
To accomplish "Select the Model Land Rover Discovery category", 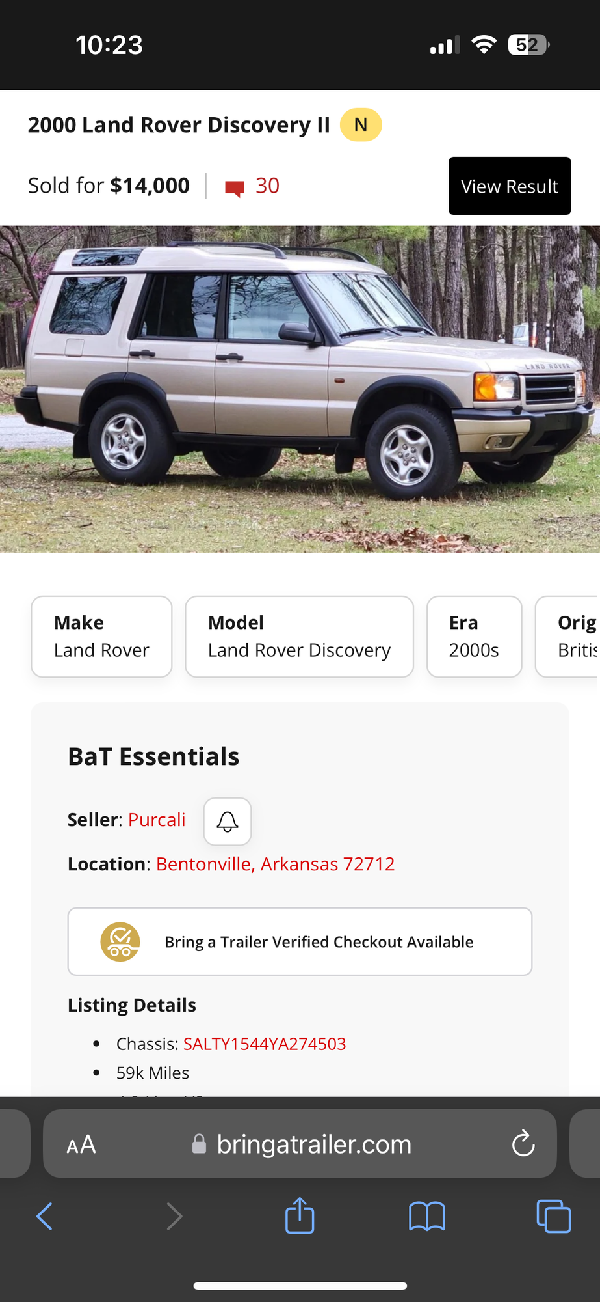I will point(299,637).
